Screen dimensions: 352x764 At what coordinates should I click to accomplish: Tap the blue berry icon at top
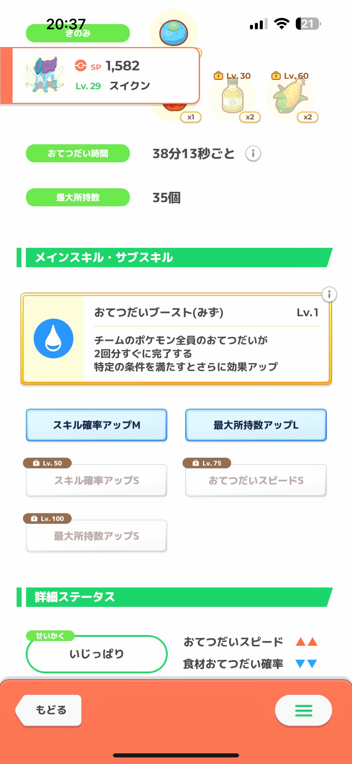point(174,32)
